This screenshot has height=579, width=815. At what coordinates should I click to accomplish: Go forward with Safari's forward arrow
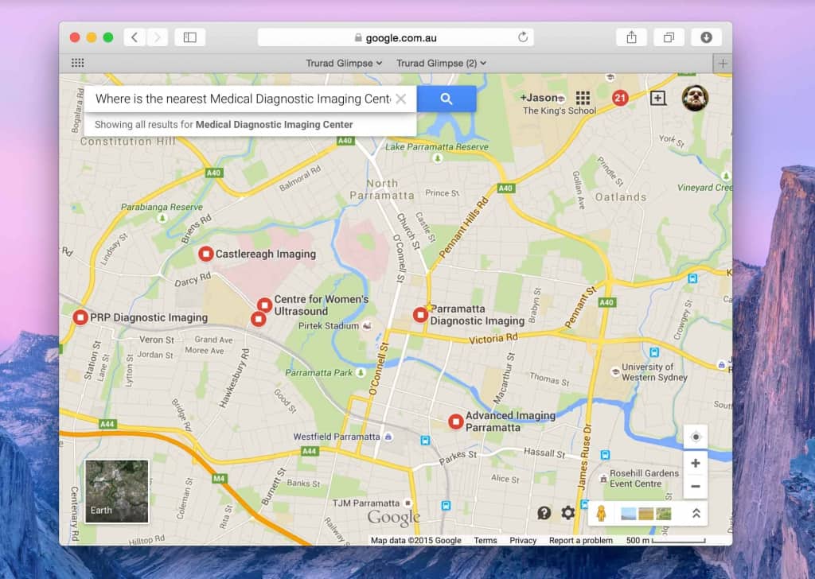coord(157,37)
